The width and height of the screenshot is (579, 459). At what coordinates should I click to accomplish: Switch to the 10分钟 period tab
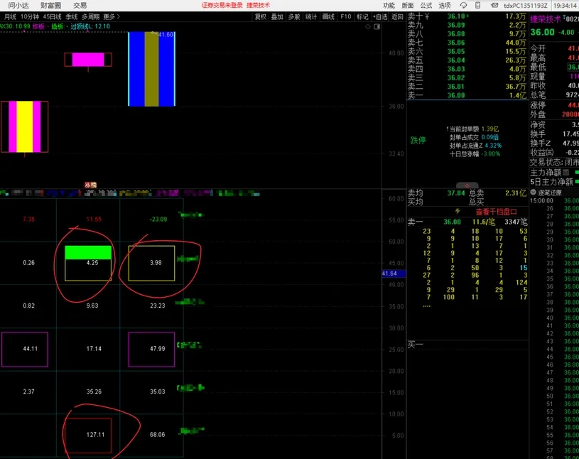click(x=30, y=16)
